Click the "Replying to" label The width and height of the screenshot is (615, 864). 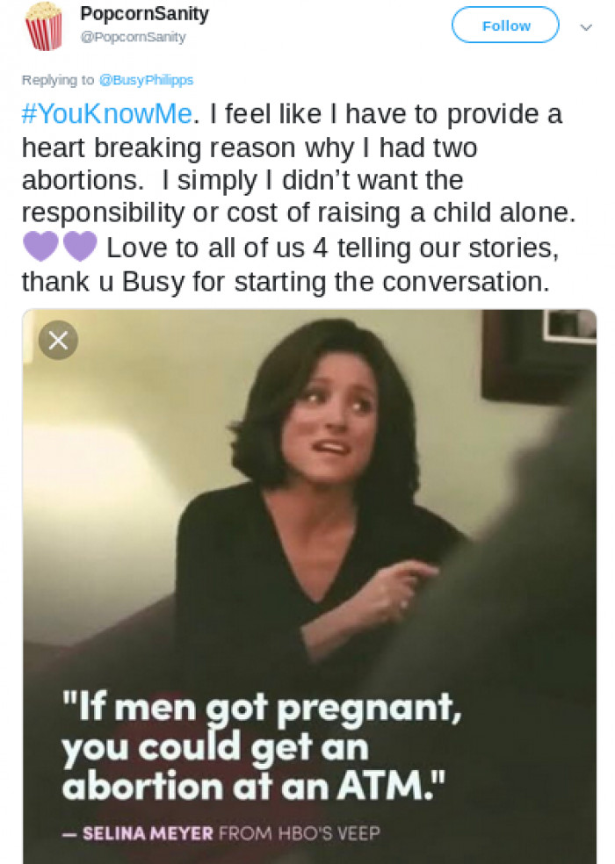58,80
